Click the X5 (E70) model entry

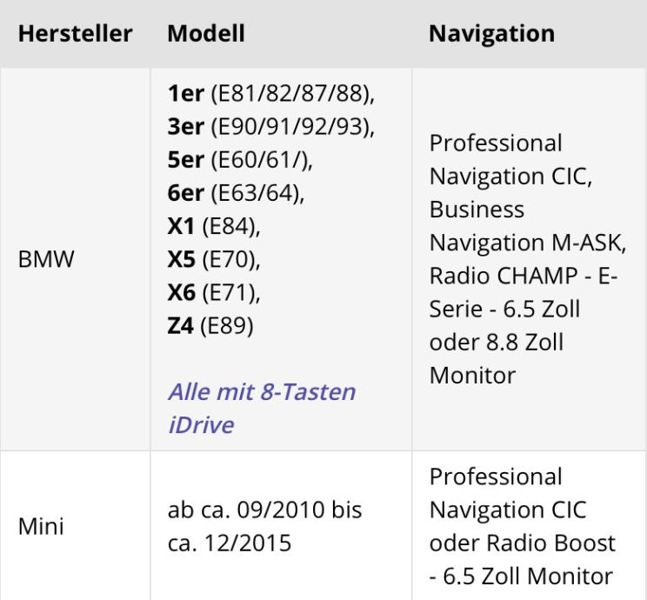pyautogui.click(x=213, y=259)
